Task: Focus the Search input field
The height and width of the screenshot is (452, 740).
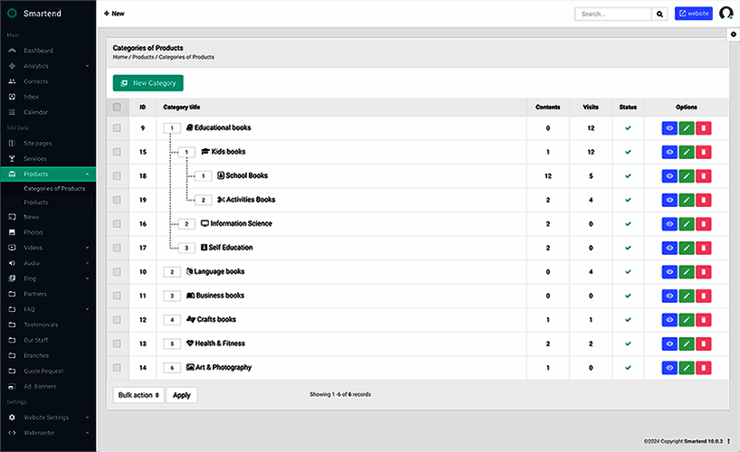Action: (x=612, y=14)
